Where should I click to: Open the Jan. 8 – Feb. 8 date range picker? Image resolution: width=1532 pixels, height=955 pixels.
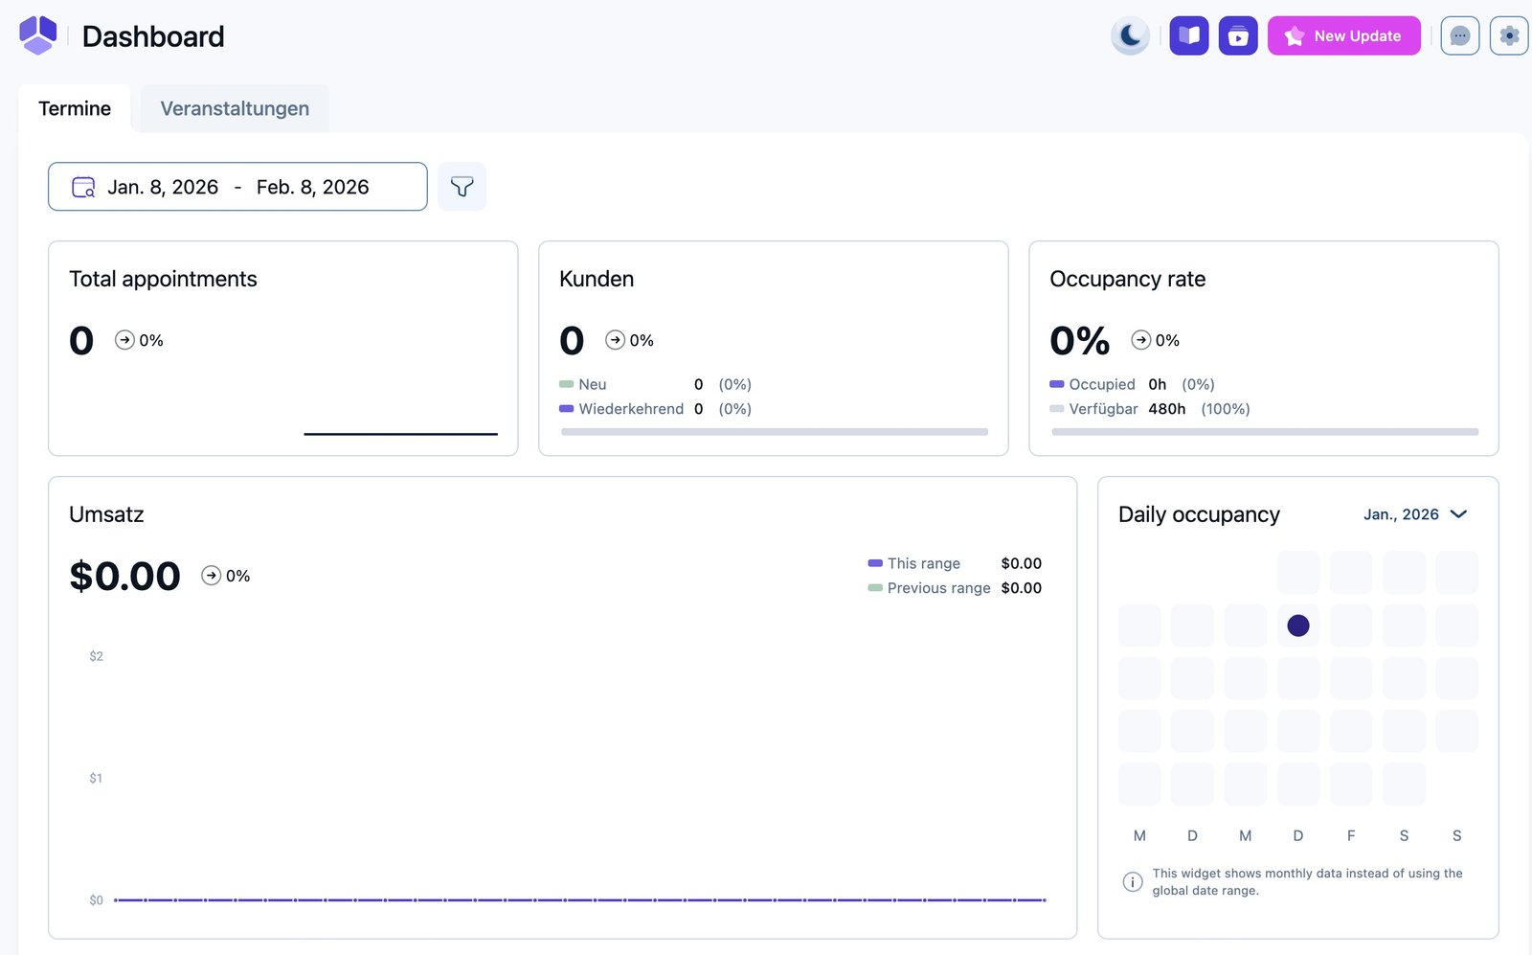coord(237,187)
